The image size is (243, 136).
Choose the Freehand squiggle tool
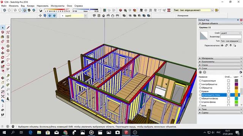tap(8, 32)
